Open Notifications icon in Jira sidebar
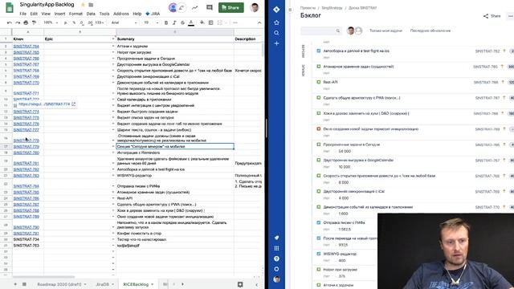 pyautogui.click(x=276, y=238)
